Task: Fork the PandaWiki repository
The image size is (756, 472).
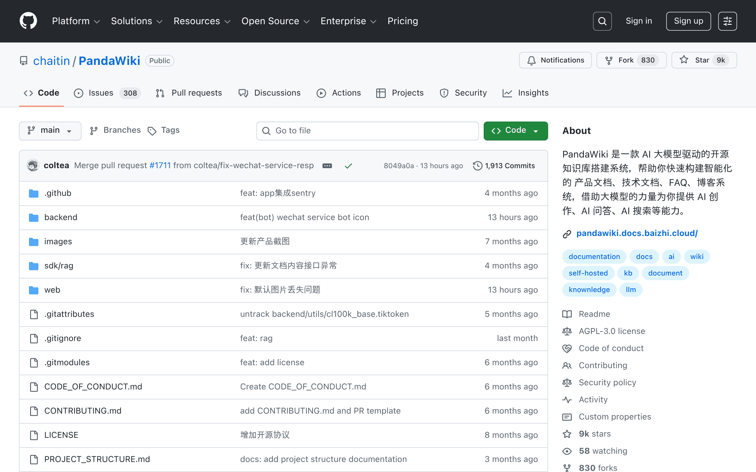Action: (x=631, y=60)
